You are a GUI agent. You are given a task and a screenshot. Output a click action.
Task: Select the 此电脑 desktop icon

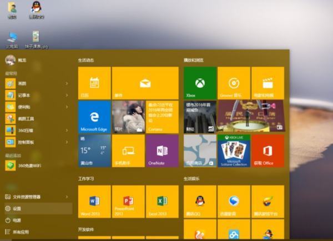tap(12, 40)
